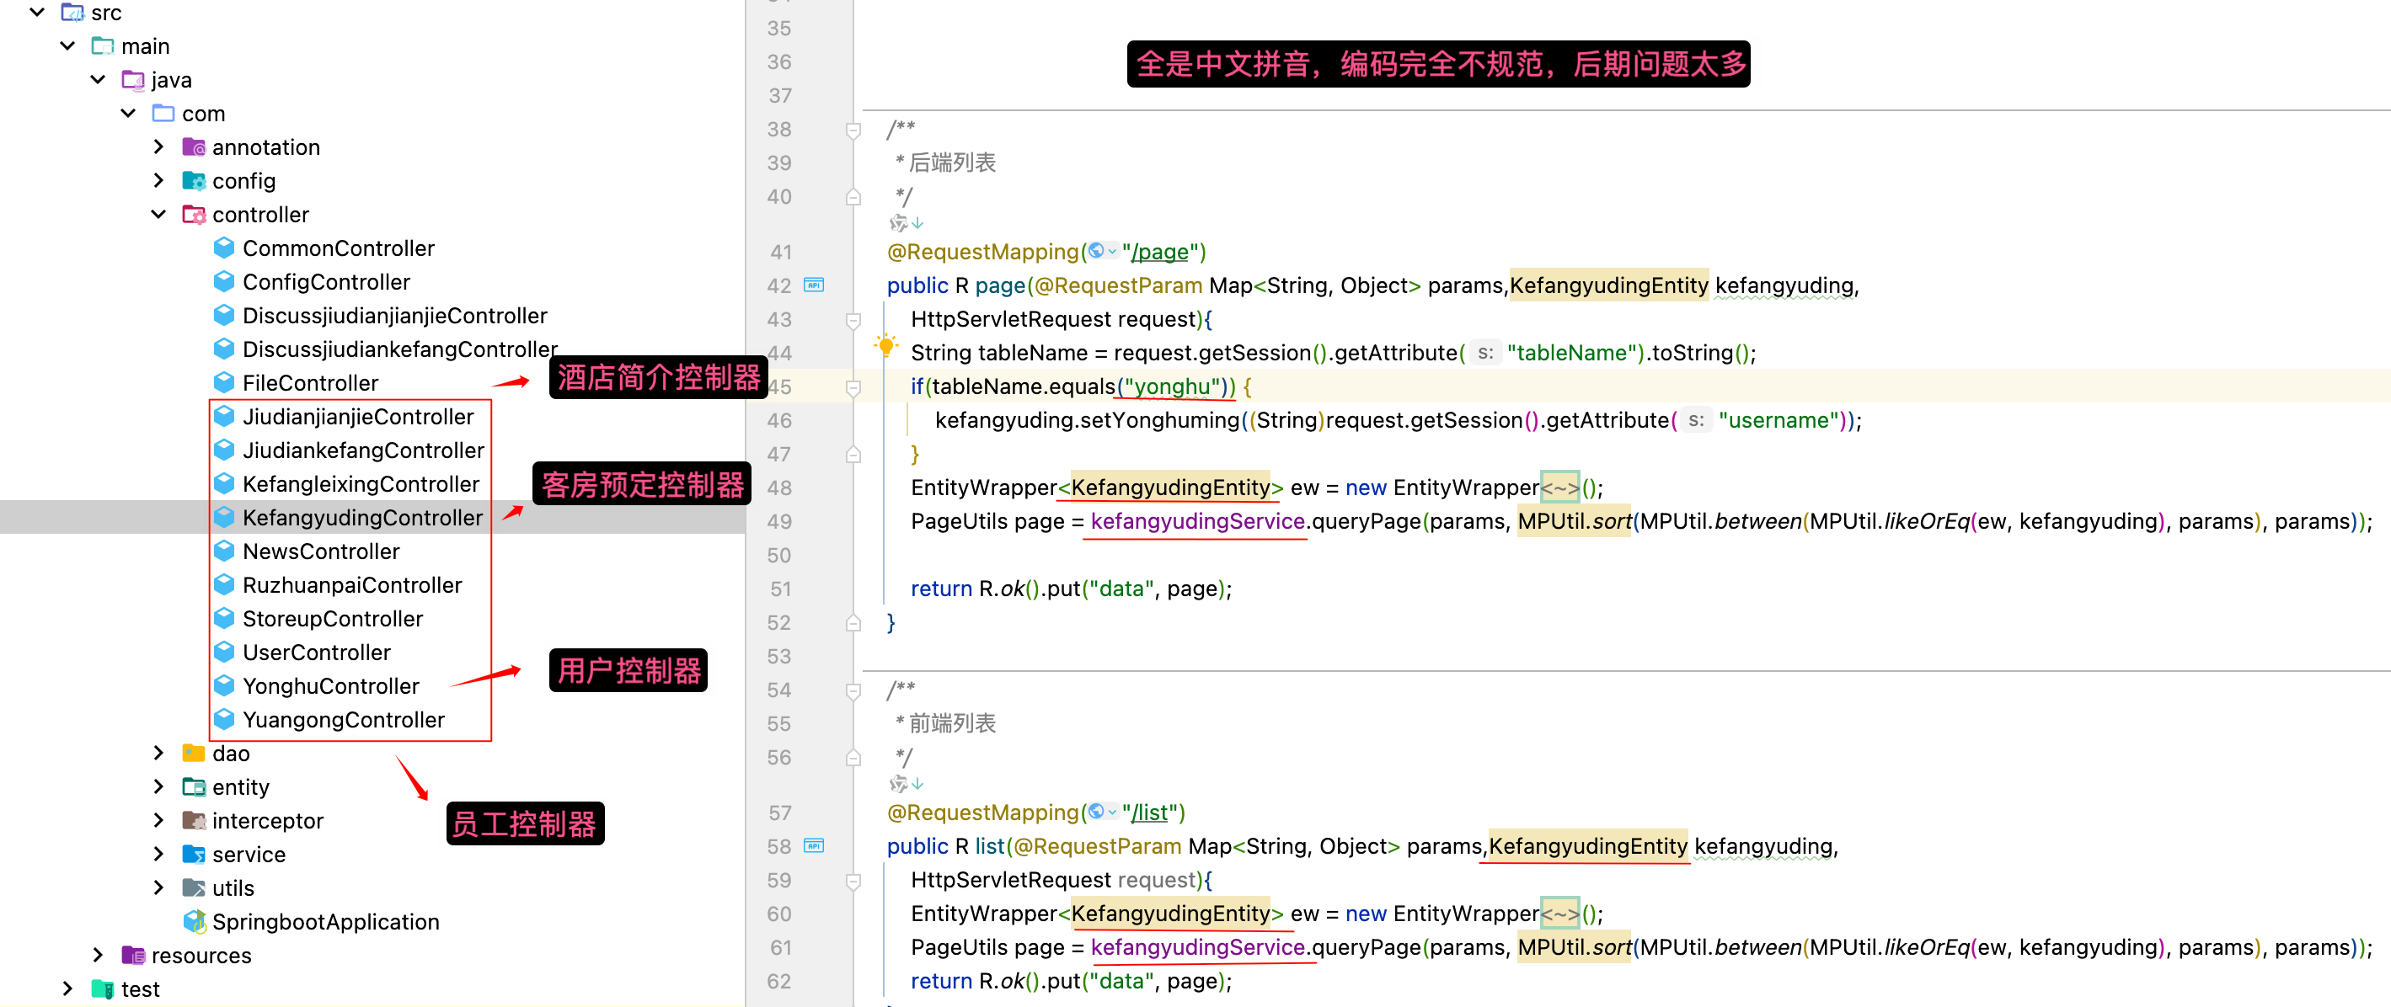Click API endpoint gutter icon on line 58
The image size is (2391, 1007).
814,845
